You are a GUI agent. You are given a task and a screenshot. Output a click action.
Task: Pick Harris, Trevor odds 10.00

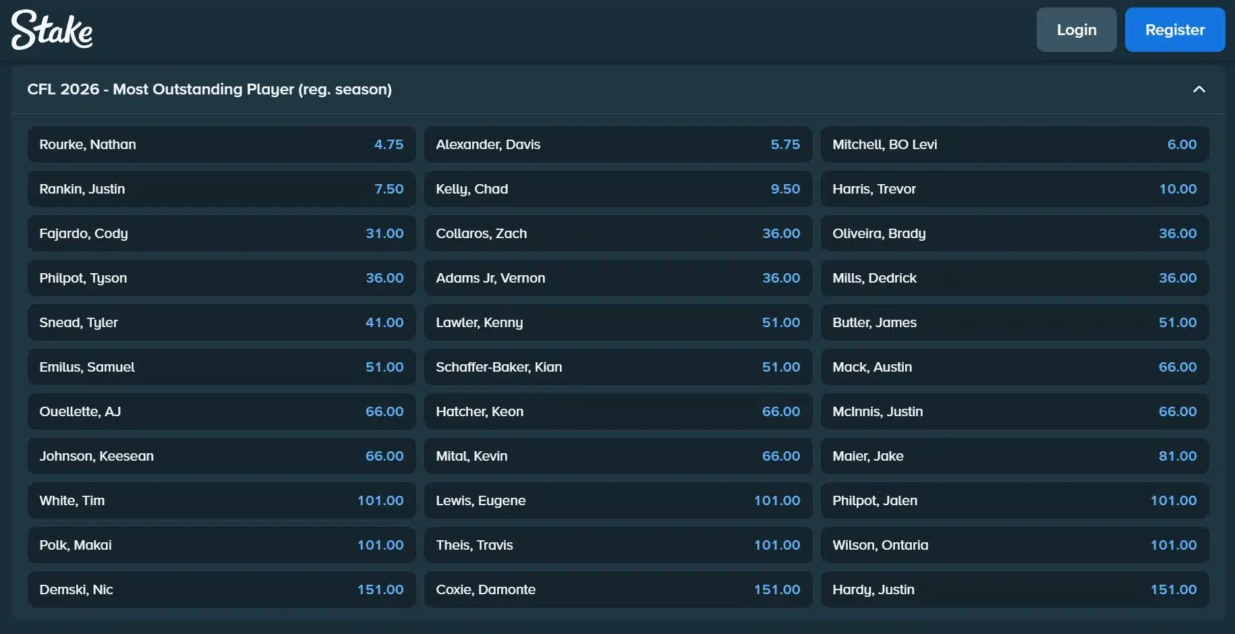tap(1014, 189)
